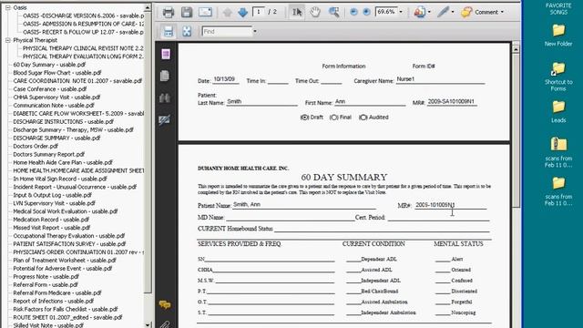Viewport: 583px width, 328px height.
Task: Open the zoom percentage dropdown arrow
Action: [401, 12]
